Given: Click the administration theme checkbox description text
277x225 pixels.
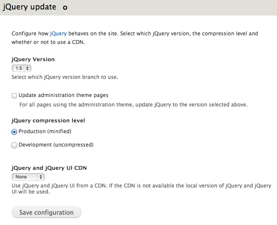Looking at the screenshot, I should tap(134, 105).
